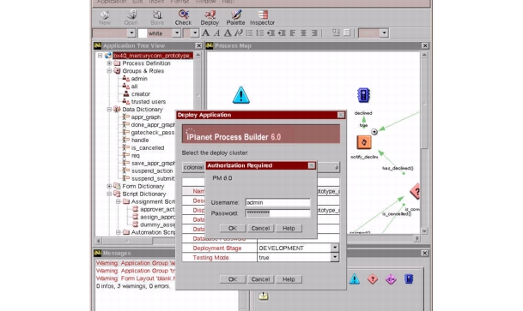Select the orange notify_decline node
Screen dimensions: 523x311
pos(364,142)
